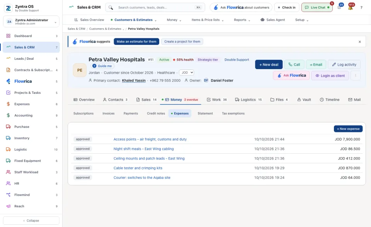Open the JOD currency dropdown
Screen dimensions: 371x227
(186, 73)
